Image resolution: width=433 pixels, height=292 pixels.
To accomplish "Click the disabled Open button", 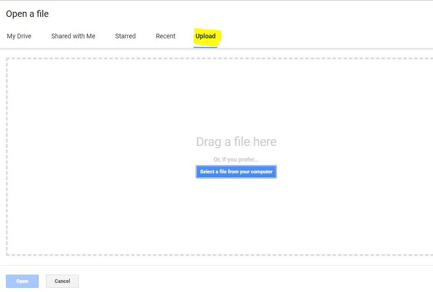I will 22,281.
